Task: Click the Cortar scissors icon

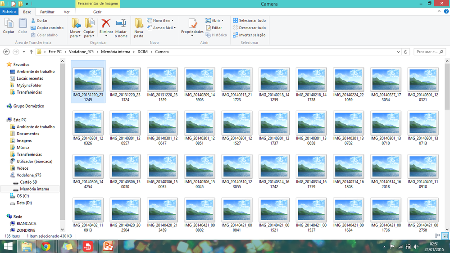Action: tap(33, 21)
